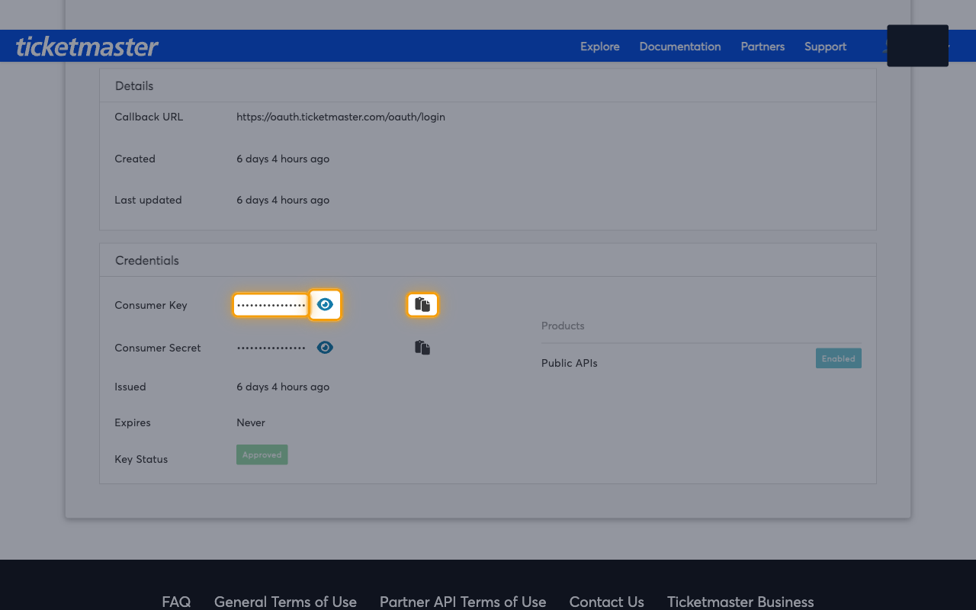This screenshot has width=976, height=610.
Task: Copy the Consumer Key to clipboard
Action: 422,305
